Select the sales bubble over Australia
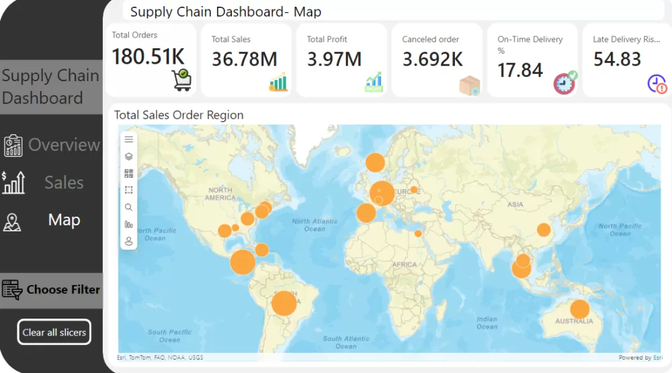Image resolution: width=672 pixels, height=373 pixels. point(579,309)
